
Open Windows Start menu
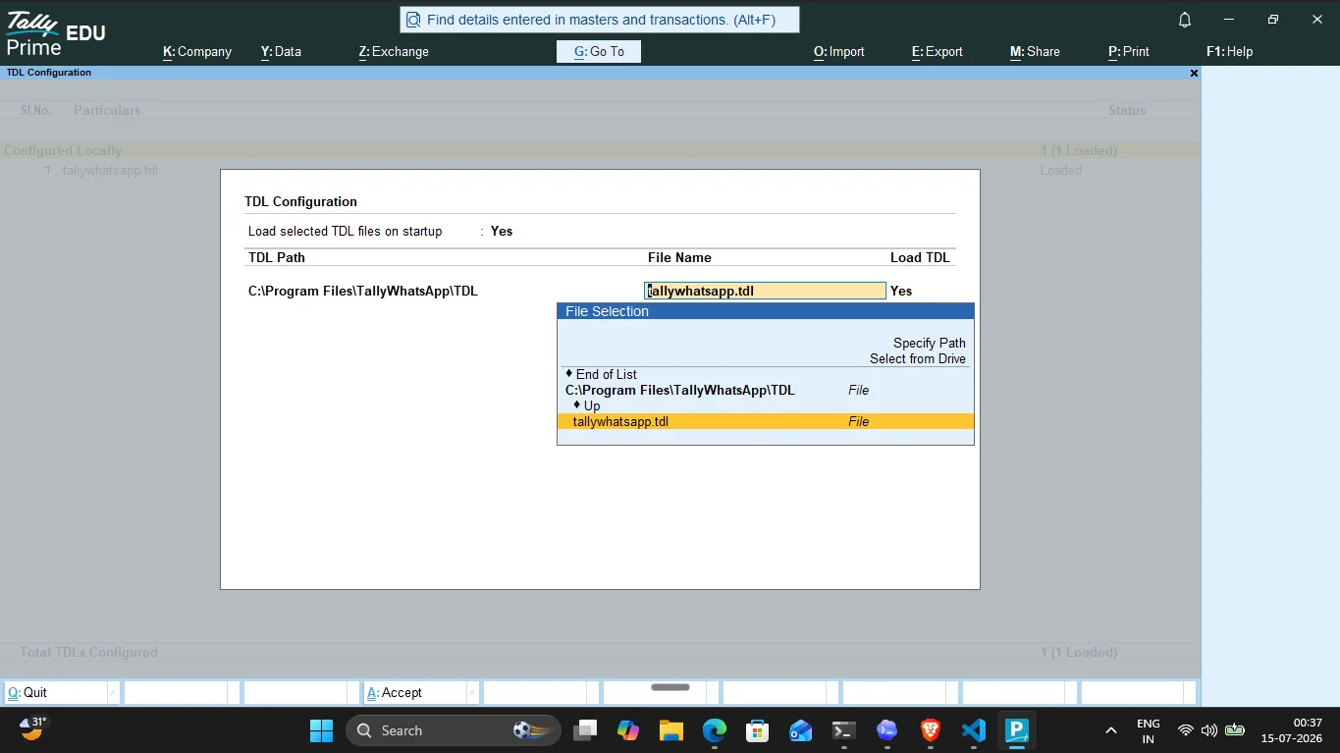click(x=321, y=730)
